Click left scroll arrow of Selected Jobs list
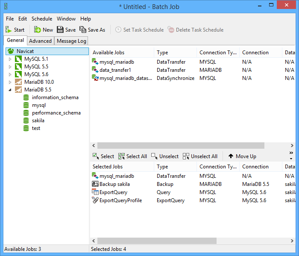This screenshot has height=256, width=299. (x=94, y=241)
